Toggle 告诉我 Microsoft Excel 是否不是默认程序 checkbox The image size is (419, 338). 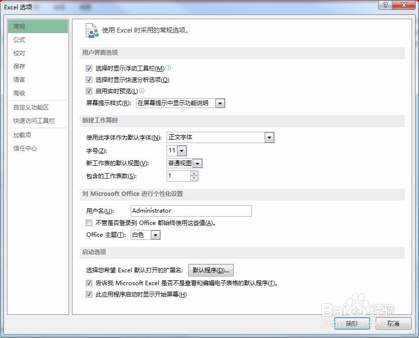[x=89, y=283]
